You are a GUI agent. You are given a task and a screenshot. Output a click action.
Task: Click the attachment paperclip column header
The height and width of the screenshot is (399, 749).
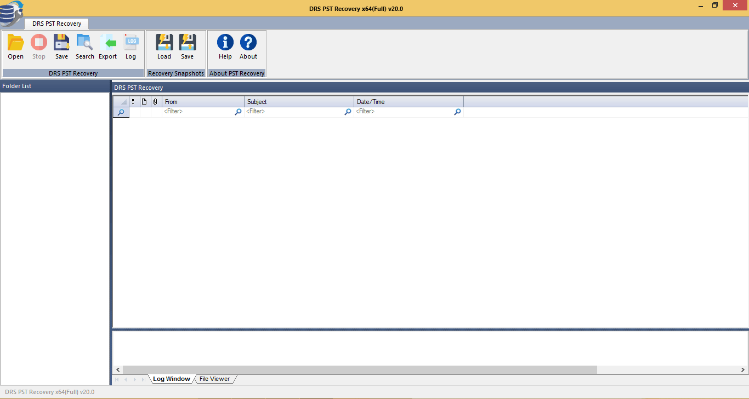[x=156, y=102]
